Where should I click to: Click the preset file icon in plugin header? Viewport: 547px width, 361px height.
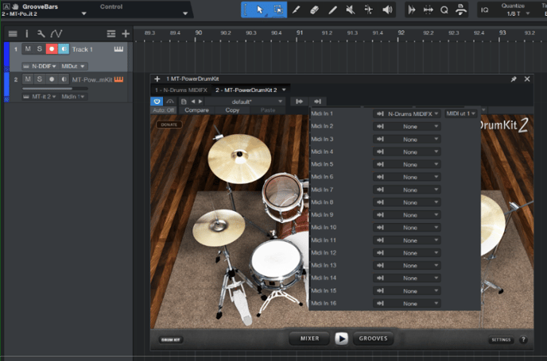coord(184,102)
